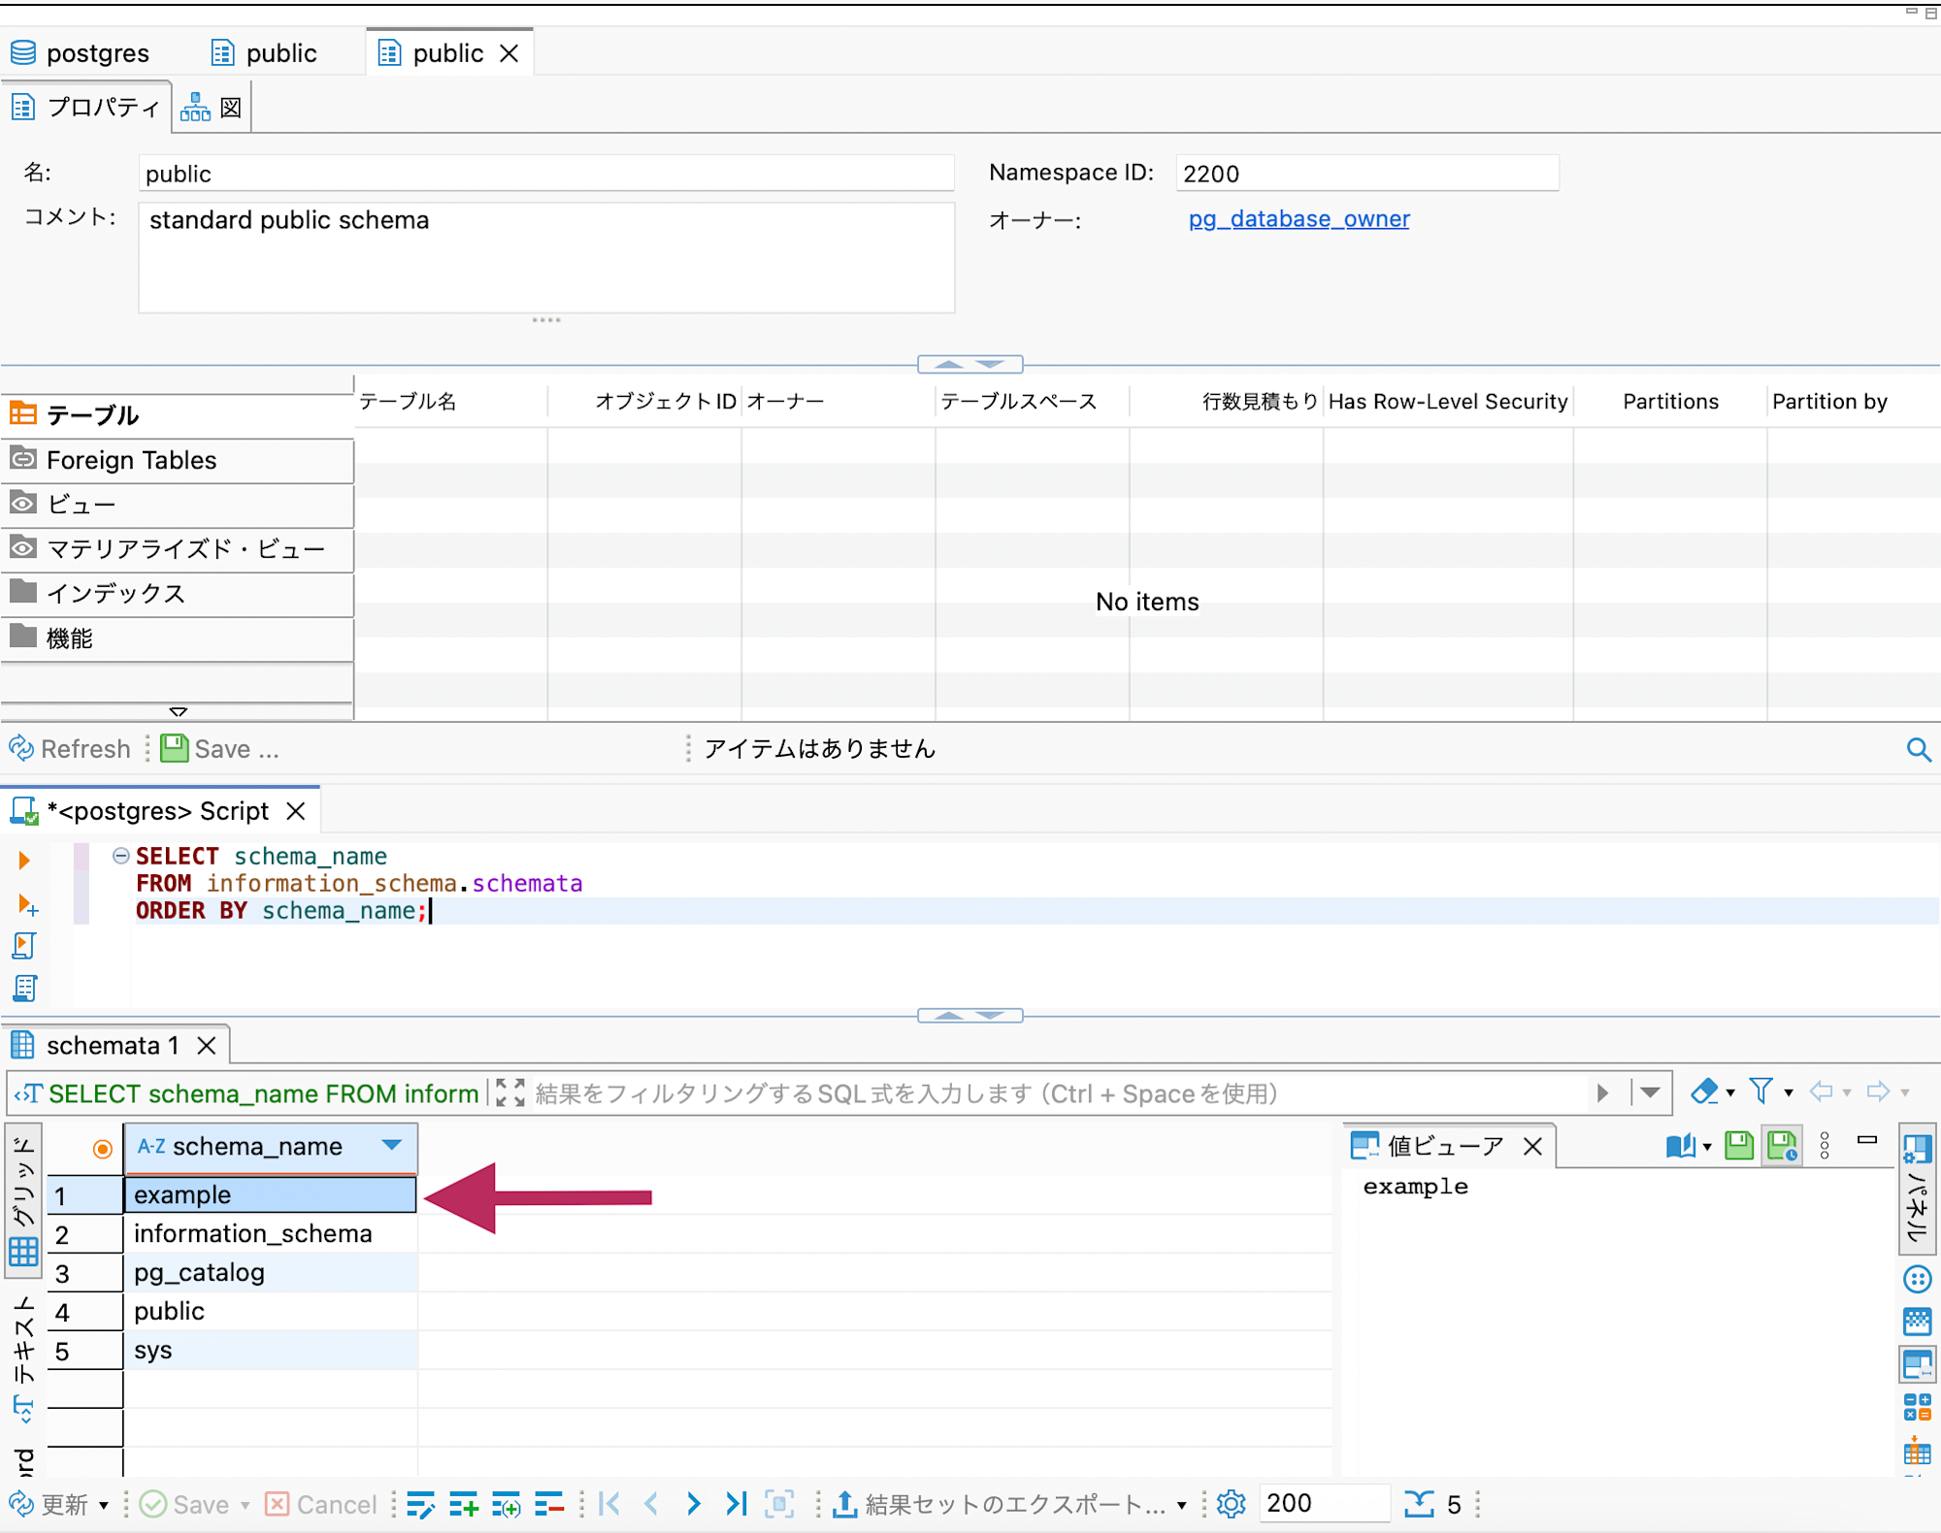Execute SQL in new tab arrow-plus icon

point(27,904)
